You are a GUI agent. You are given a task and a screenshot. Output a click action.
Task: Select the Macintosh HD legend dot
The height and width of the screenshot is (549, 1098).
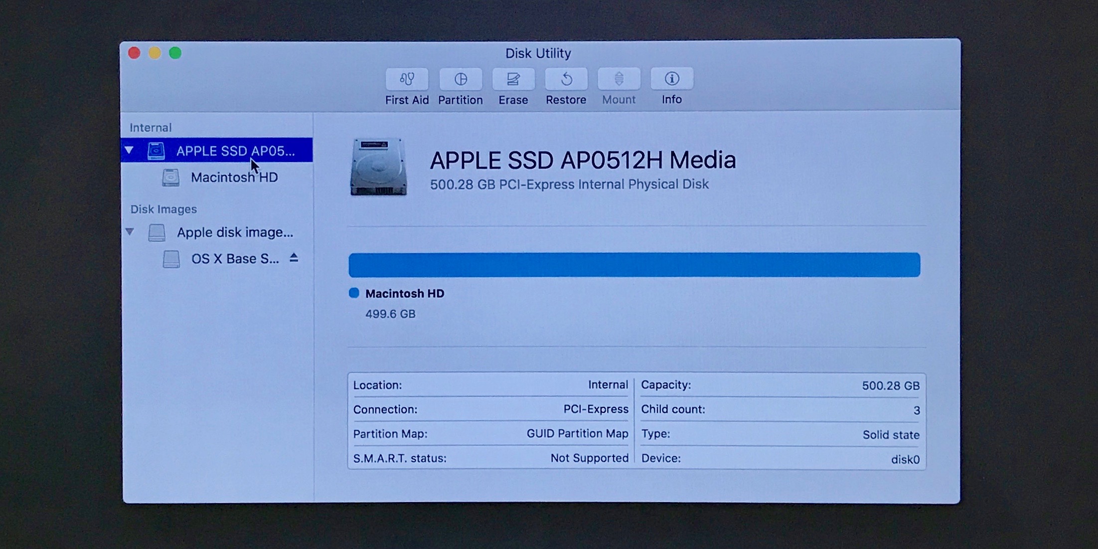click(x=354, y=293)
